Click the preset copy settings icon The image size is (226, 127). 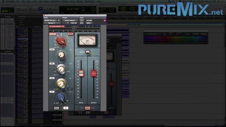point(68,23)
